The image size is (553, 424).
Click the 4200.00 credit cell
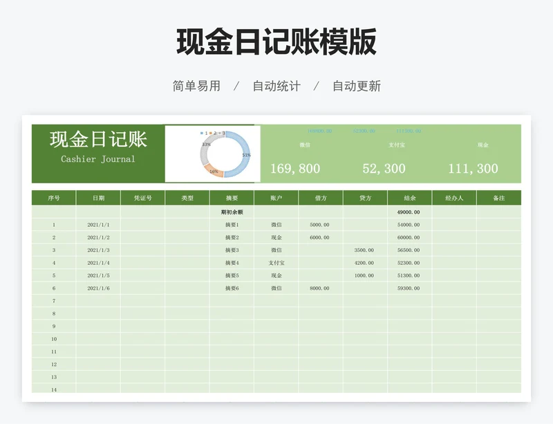[365, 263]
